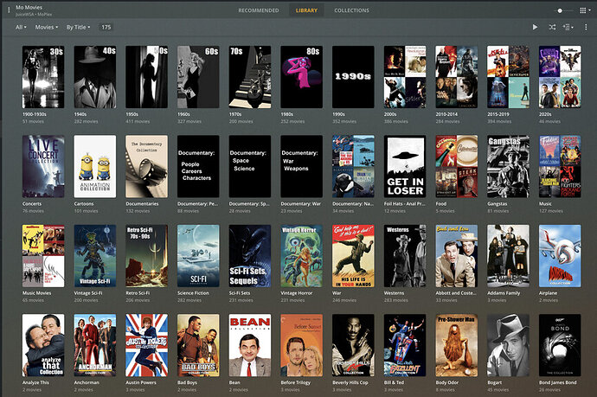Open the Music collection poster
Image resolution: width=597 pixels, height=397 pixels.
click(x=560, y=166)
